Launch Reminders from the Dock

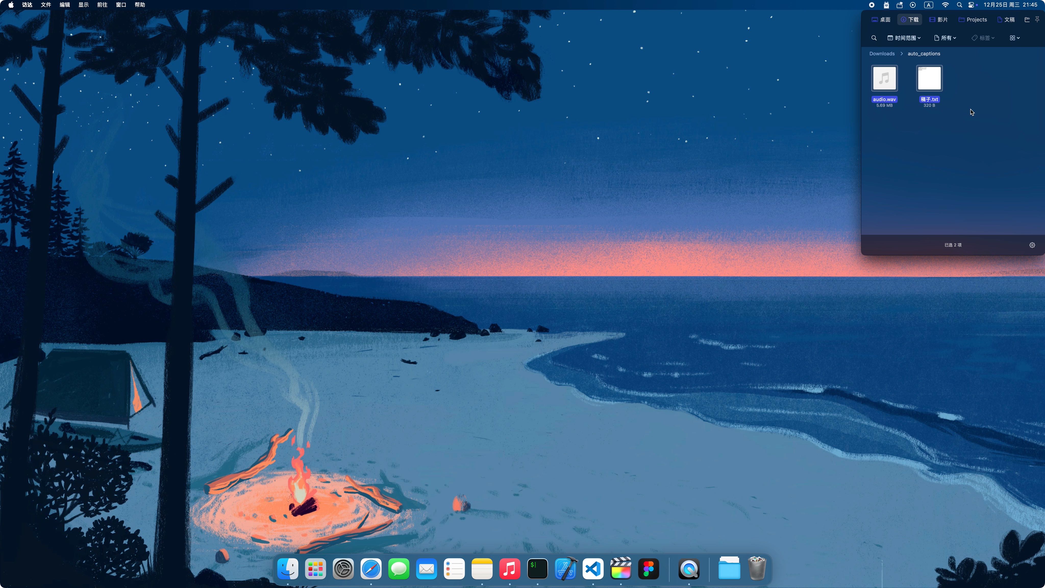(x=454, y=569)
